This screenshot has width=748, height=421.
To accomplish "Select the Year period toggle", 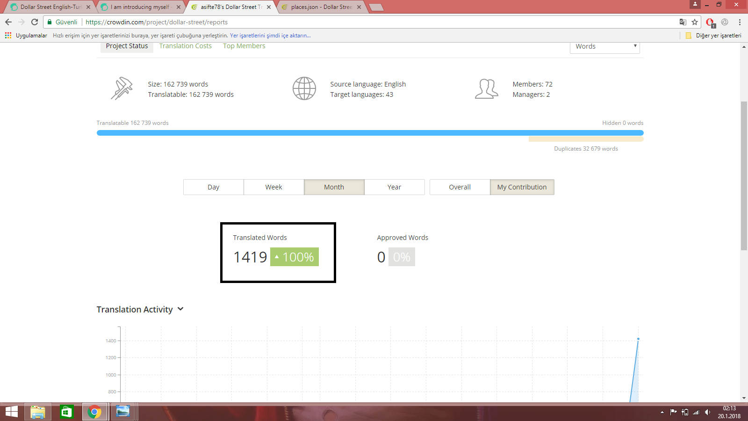I will coord(394,187).
